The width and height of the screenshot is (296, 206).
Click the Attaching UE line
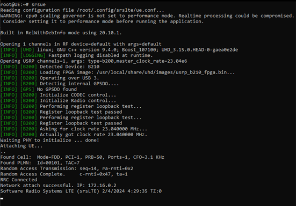(21, 146)
